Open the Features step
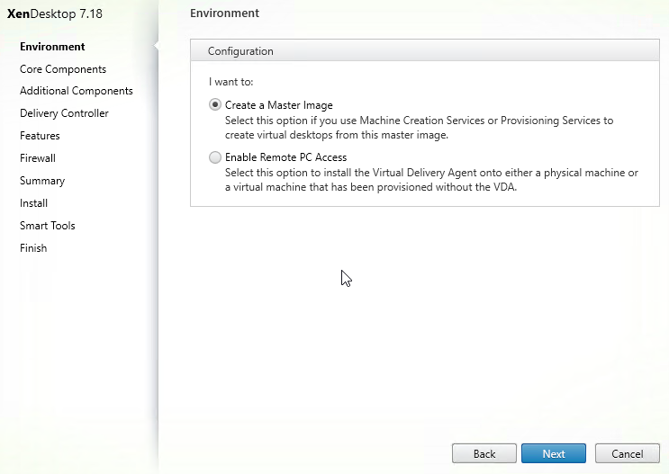 click(x=40, y=136)
